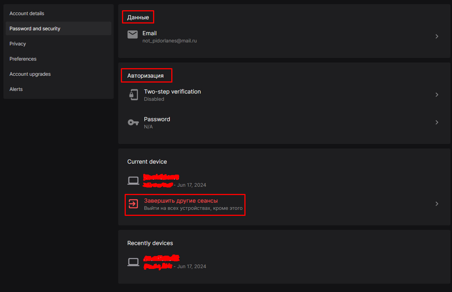
Task: Open Account details in sidebar
Action: [x=27, y=14]
